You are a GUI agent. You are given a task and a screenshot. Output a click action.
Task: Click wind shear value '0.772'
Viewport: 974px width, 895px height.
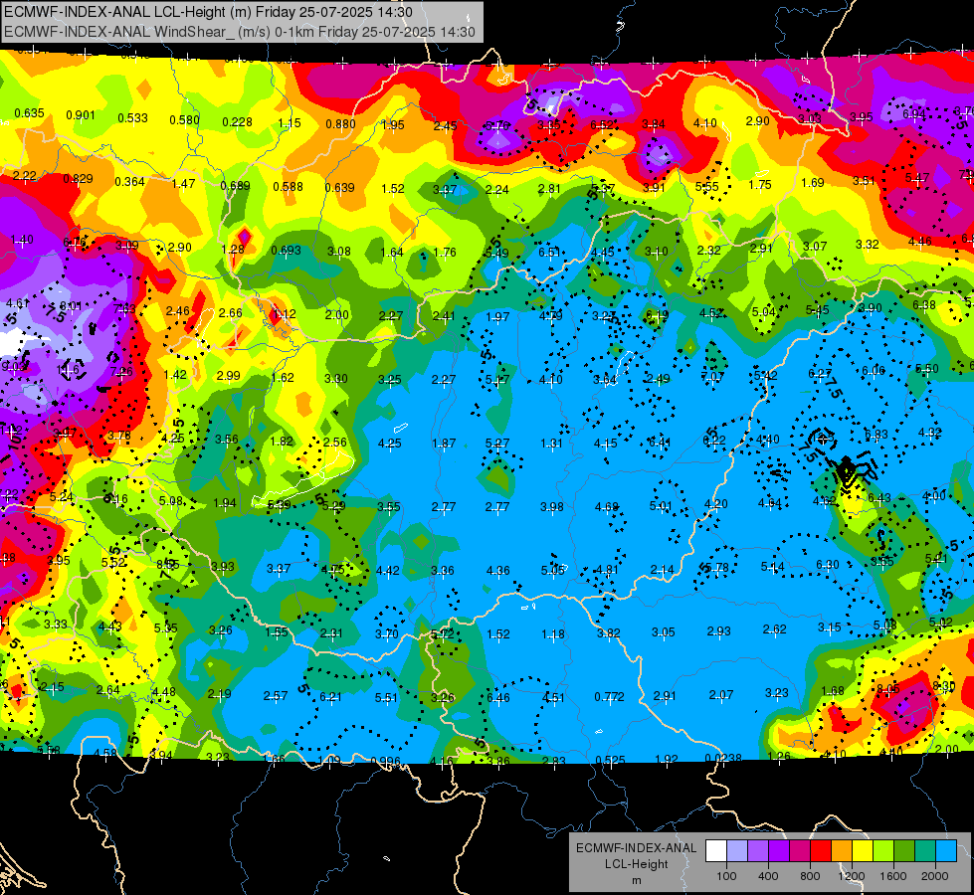609,697
